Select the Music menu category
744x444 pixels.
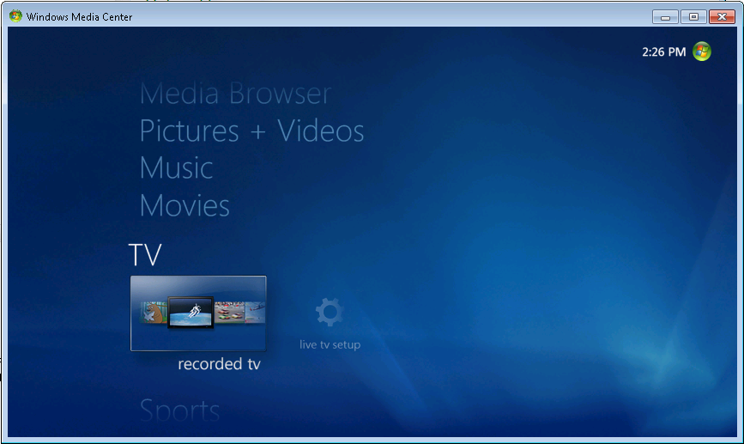click(x=176, y=167)
